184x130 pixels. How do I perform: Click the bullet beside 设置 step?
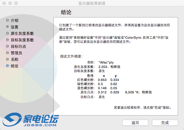[7, 27]
